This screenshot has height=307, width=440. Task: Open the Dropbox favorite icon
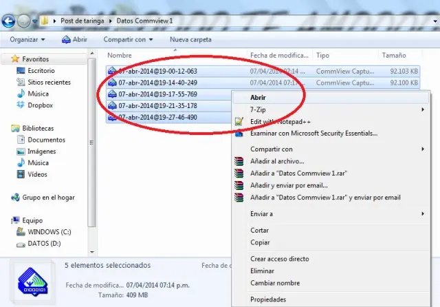click(21, 105)
